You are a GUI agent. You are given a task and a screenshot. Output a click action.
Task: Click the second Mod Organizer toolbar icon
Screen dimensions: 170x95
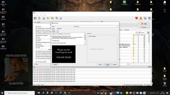39,18
